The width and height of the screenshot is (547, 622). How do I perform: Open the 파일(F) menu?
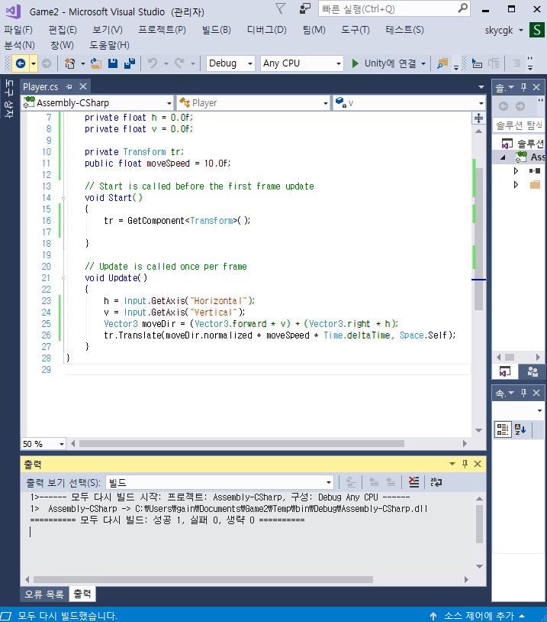pyautogui.click(x=18, y=30)
